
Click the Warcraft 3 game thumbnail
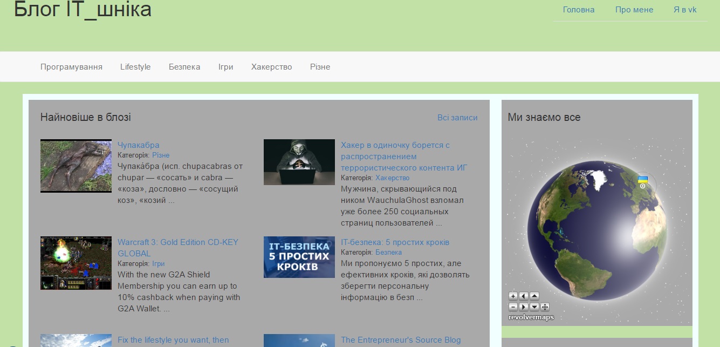point(76,263)
